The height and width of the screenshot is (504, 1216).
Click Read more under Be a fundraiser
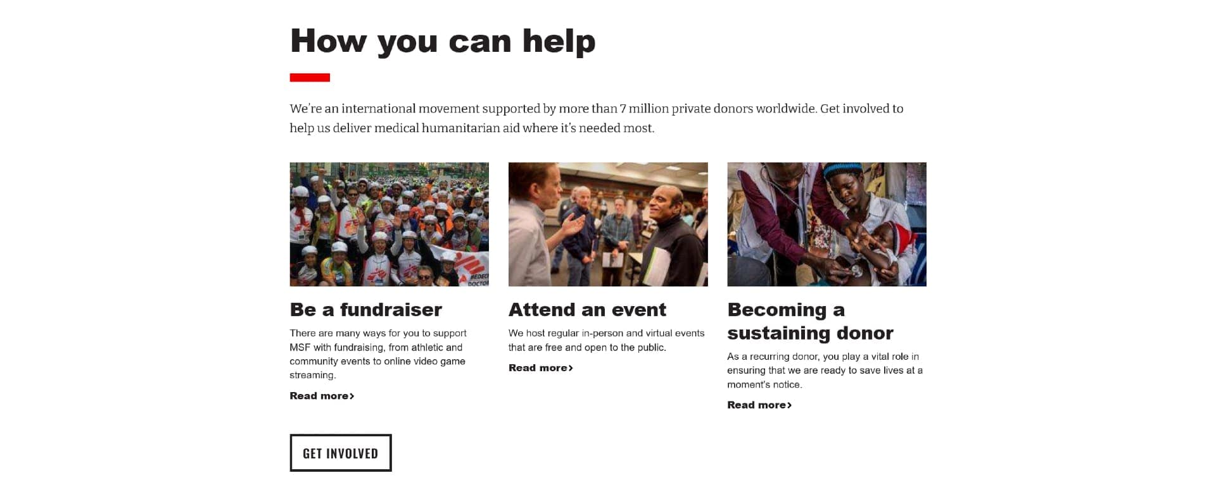click(319, 396)
